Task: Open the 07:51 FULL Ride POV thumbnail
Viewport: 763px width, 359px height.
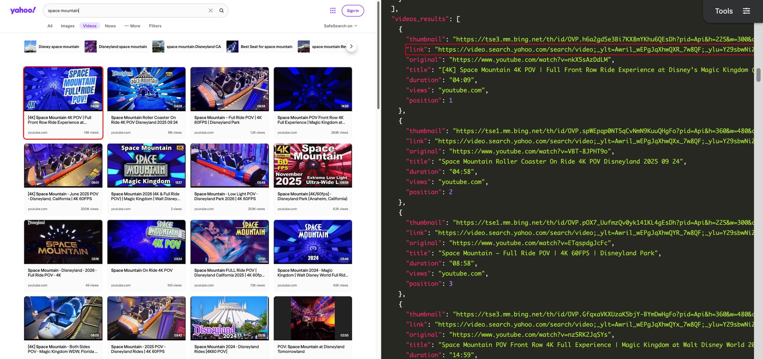Action: [x=230, y=242]
